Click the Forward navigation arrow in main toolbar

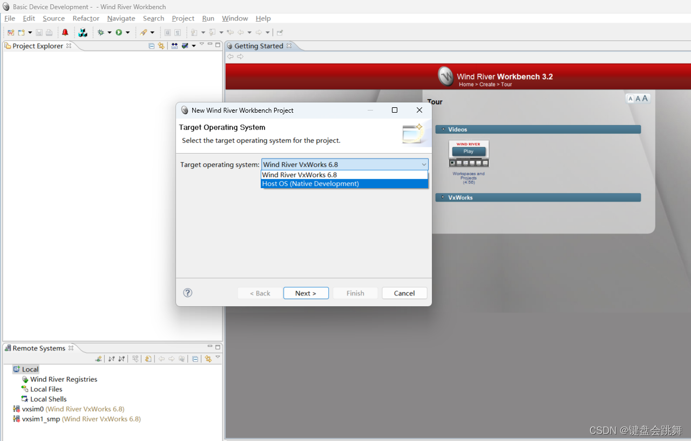click(259, 32)
